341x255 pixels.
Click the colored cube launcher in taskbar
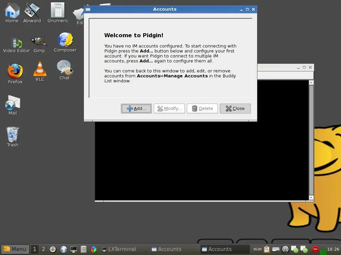pyautogui.click(x=94, y=249)
